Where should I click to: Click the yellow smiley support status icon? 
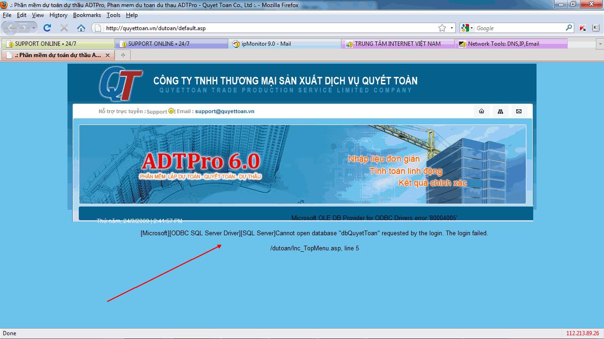click(171, 111)
